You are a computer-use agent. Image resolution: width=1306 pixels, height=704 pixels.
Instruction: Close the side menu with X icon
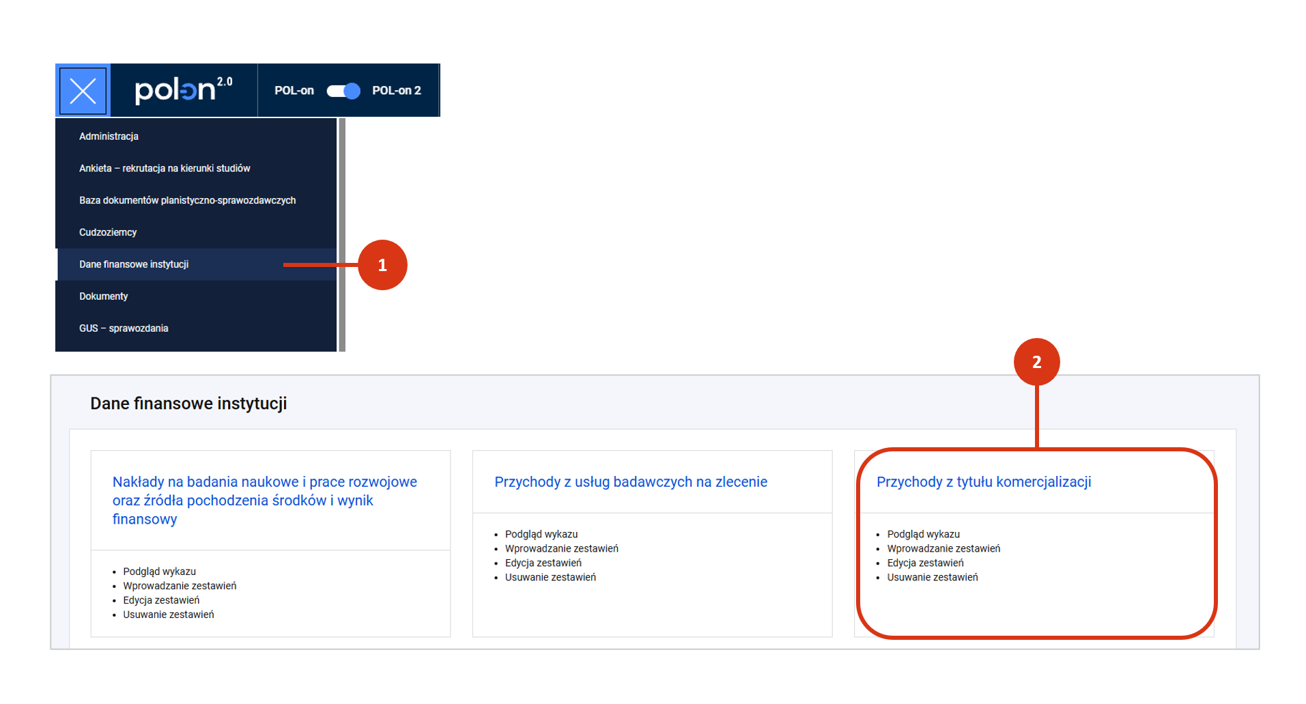point(83,91)
